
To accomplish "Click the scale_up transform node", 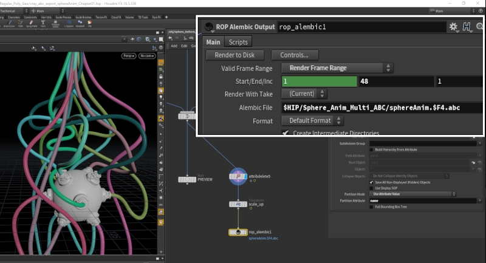I will 238,205.
